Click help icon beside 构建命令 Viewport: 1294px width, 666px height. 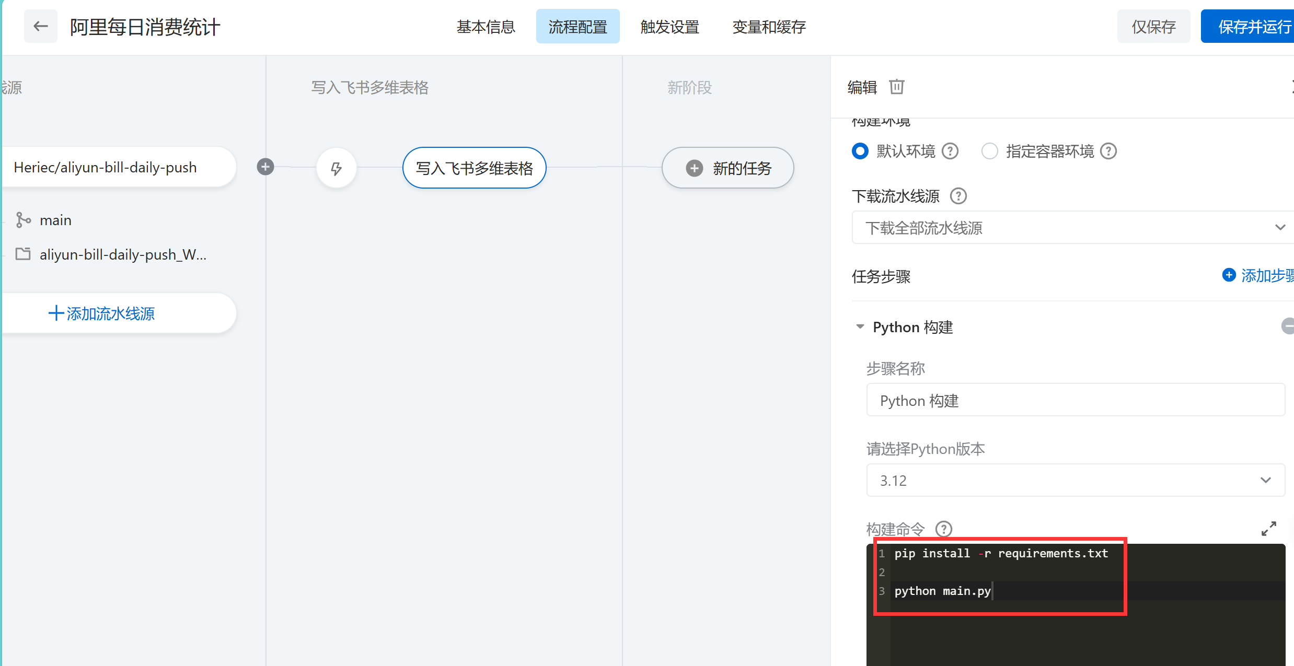point(943,529)
